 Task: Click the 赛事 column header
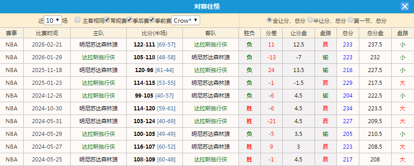(x=11, y=33)
